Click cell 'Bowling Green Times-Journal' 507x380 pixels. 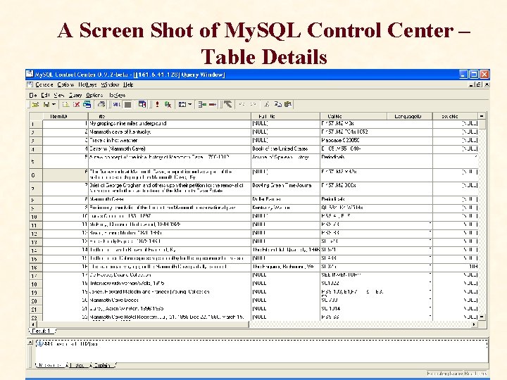click(285, 188)
